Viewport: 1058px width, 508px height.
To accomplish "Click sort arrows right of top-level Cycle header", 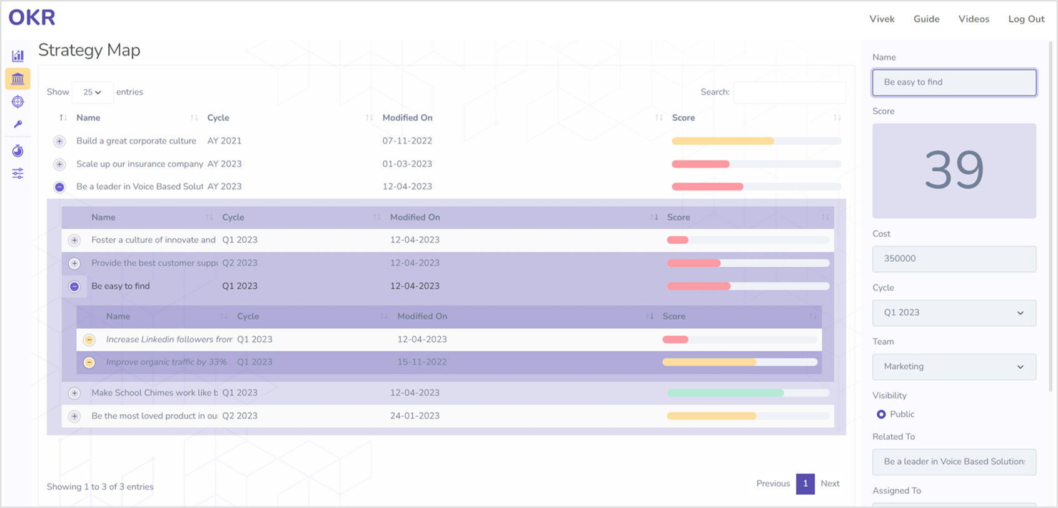I will tap(369, 117).
